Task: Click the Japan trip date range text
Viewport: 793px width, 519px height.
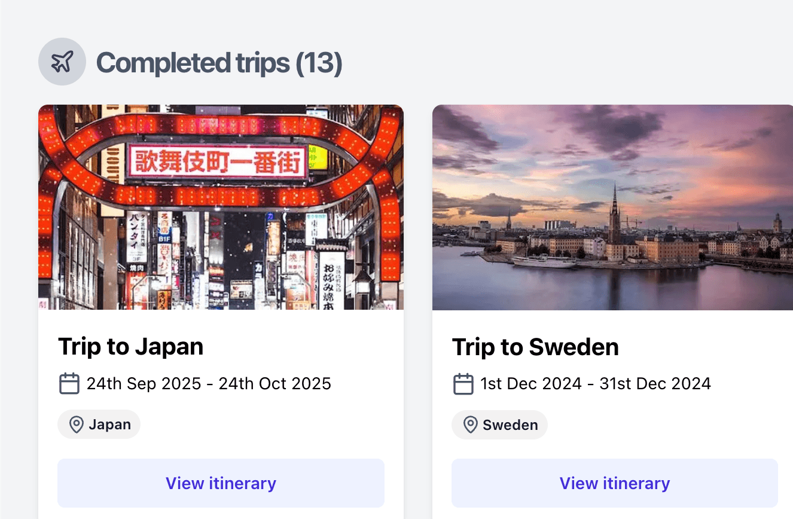Action: 209,383
